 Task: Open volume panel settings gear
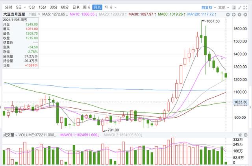pos(240,135)
